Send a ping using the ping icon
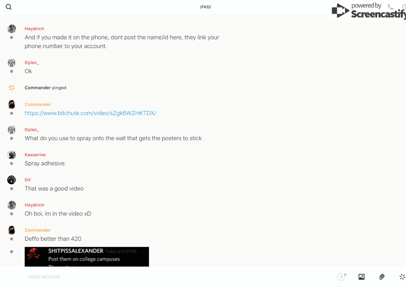 (x=402, y=277)
